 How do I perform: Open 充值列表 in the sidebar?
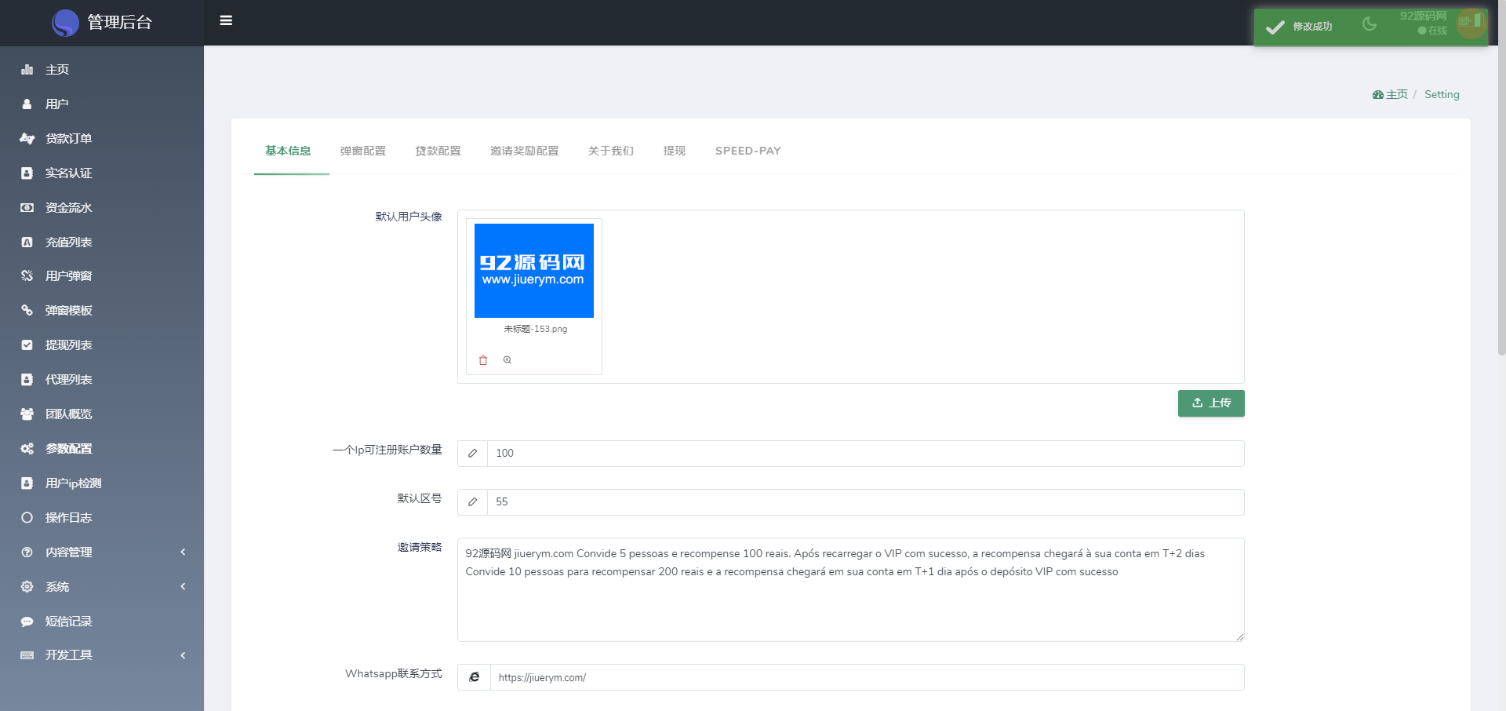coord(102,242)
